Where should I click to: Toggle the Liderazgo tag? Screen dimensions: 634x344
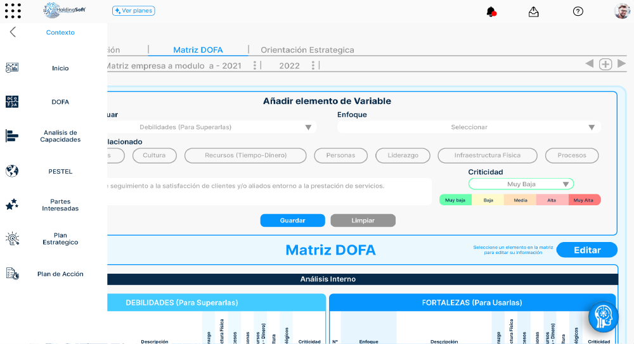403,155
